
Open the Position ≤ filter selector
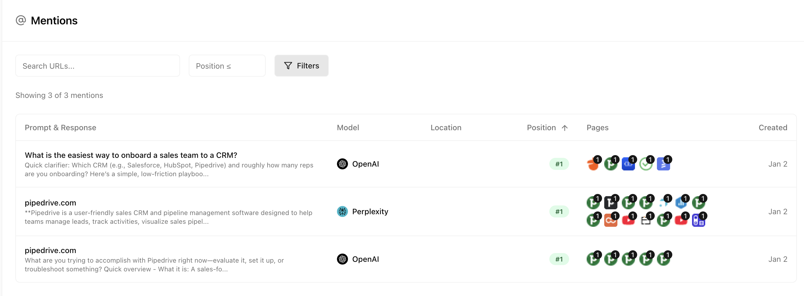(227, 66)
